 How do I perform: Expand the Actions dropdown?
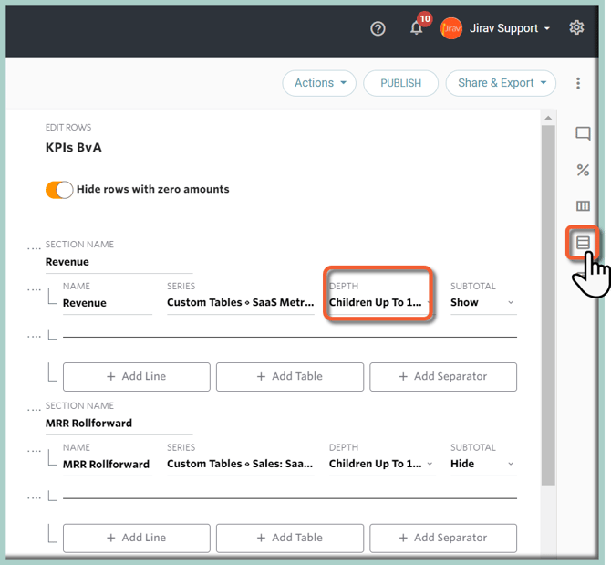319,83
